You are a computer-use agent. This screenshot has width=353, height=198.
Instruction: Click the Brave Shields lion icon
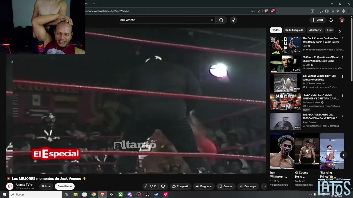tap(266, 11)
